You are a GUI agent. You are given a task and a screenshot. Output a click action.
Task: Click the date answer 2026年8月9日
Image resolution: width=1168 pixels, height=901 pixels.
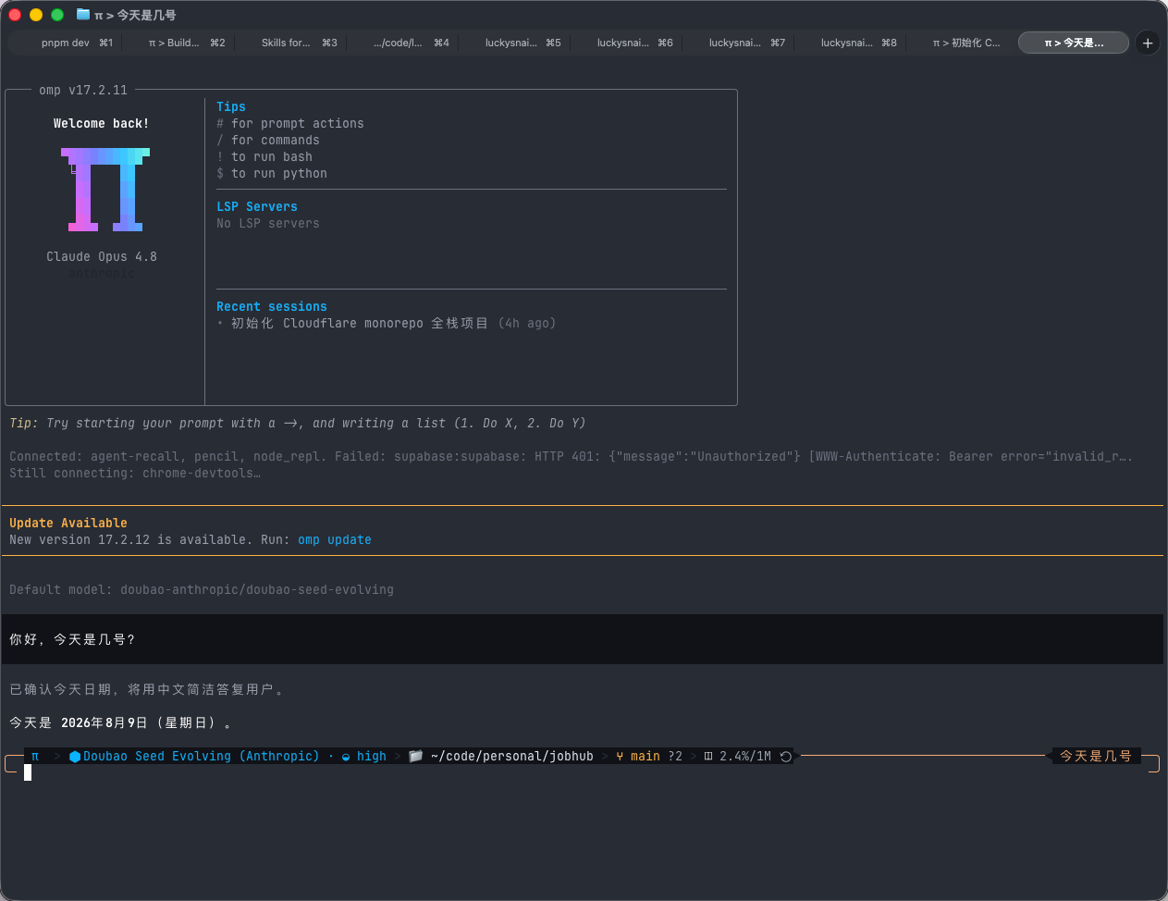tap(105, 723)
